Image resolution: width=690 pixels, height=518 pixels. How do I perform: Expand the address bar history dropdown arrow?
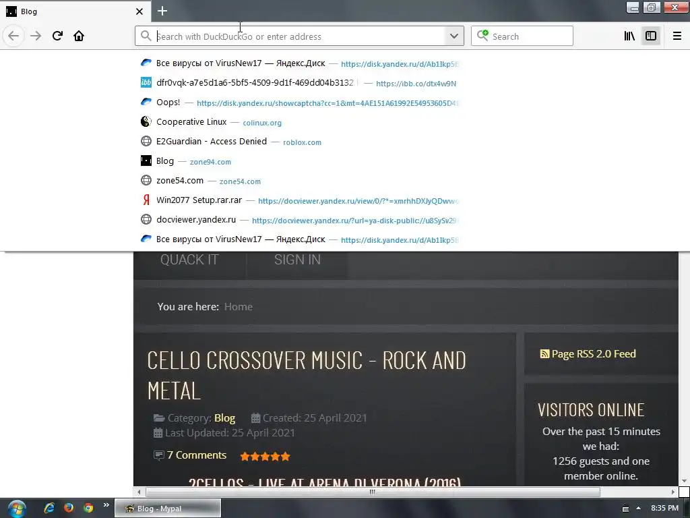[x=454, y=36]
